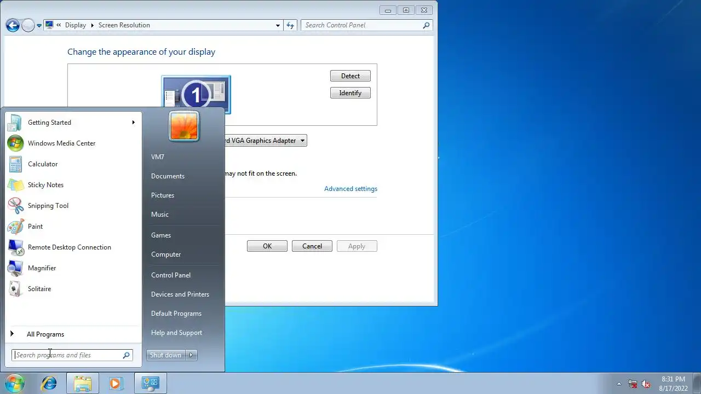701x394 pixels.
Task: Show hidden tray icons arrow
Action: click(x=619, y=384)
